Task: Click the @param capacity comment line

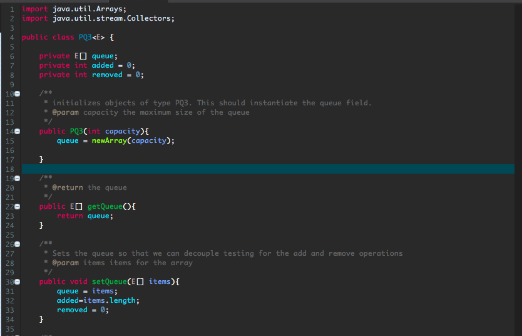Action: pyautogui.click(x=150, y=112)
